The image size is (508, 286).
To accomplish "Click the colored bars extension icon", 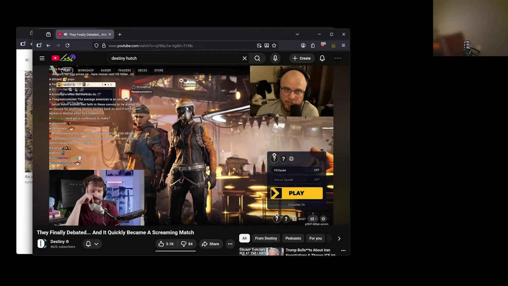I will [x=333, y=46].
